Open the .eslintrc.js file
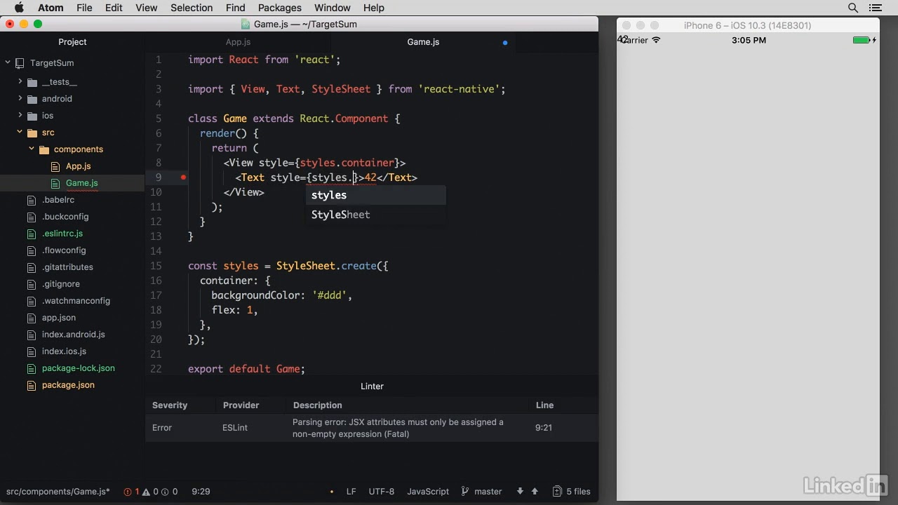This screenshot has height=505, width=898. (x=62, y=234)
